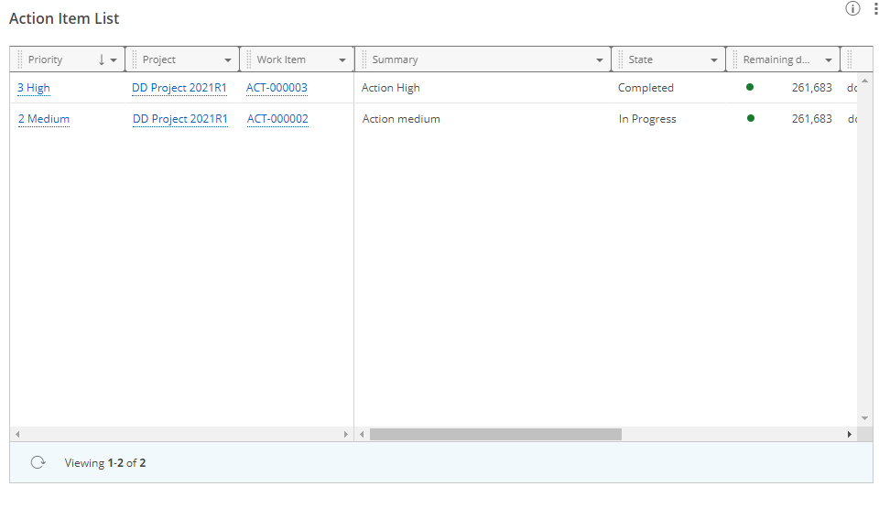Open DD Project 2021R1 link in Medium row
This screenshot has height=508, width=879.
tap(179, 119)
